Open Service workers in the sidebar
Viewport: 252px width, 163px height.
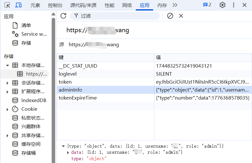point(30,34)
